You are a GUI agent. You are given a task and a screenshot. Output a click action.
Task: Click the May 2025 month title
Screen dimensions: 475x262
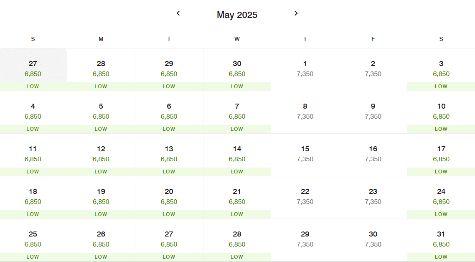(x=237, y=15)
